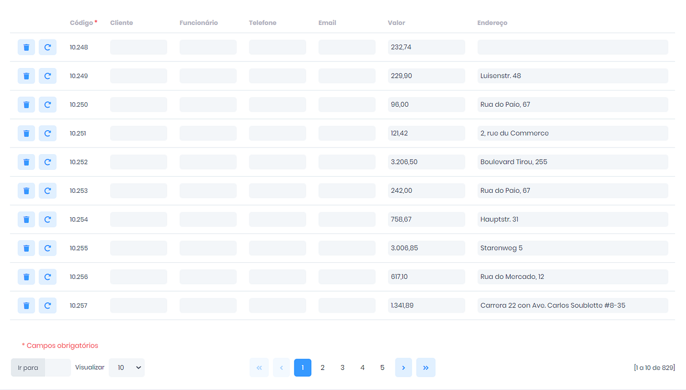This screenshot has height=390, width=686.
Task: Edit the Valor field showing 3.206,50
Action: pos(426,161)
